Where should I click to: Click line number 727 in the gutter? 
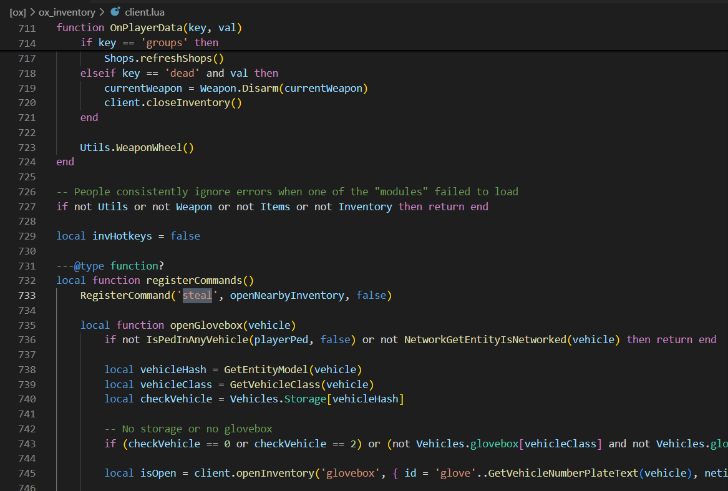point(27,207)
